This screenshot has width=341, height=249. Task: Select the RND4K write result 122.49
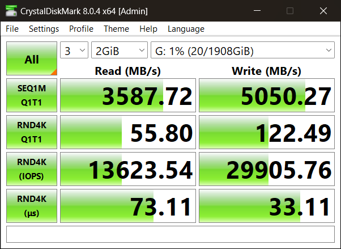pyautogui.click(x=267, y=132)
